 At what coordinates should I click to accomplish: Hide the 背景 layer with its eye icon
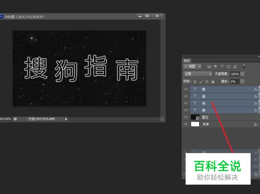tap(186, 124)
